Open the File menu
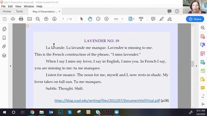Screen dimensions: 207x116 pyautogui.click(x=3, y=6)
